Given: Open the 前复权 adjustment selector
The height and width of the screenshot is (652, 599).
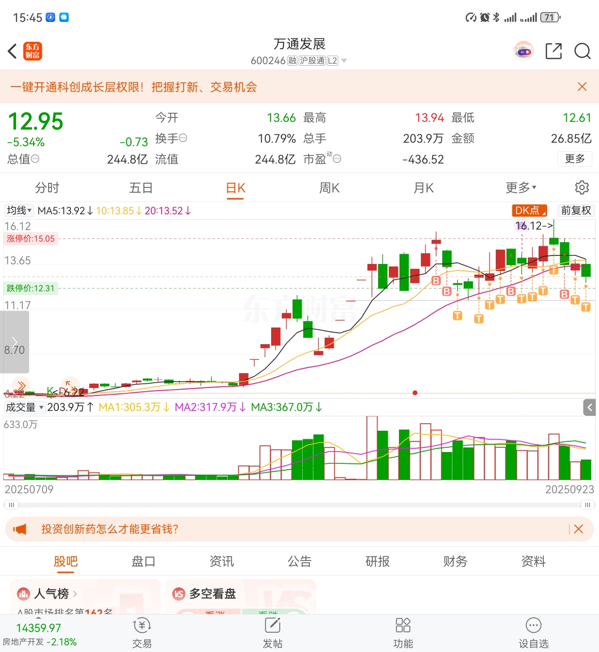Looking at the screenshot, I should [576, 211].
